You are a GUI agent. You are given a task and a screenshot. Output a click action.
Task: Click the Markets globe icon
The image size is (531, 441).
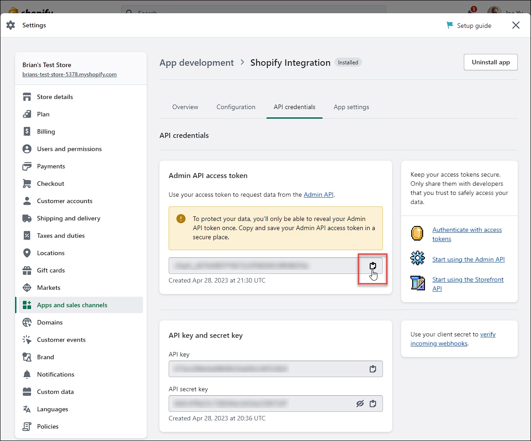point(27,288)
